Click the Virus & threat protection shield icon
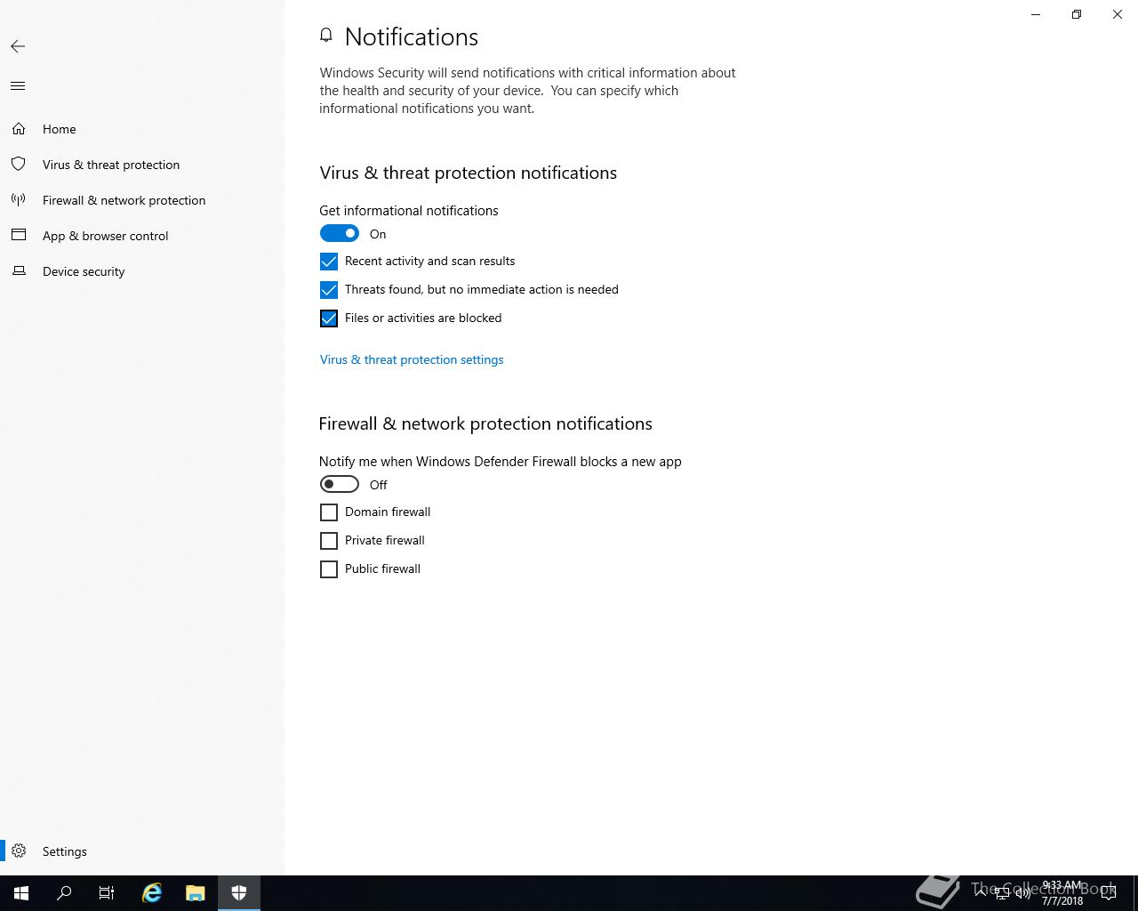Viewport: 1138px width, 911px height. 19,165
